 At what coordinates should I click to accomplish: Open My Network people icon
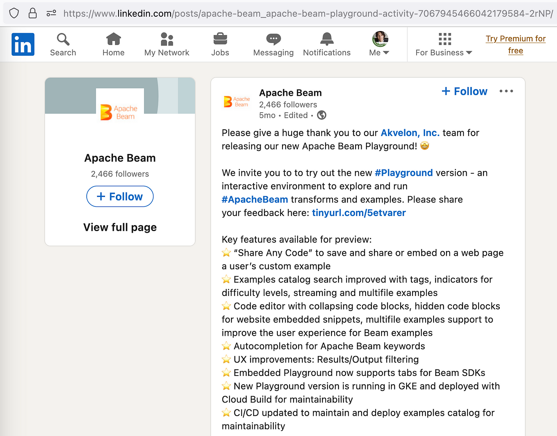coord(167,39)
